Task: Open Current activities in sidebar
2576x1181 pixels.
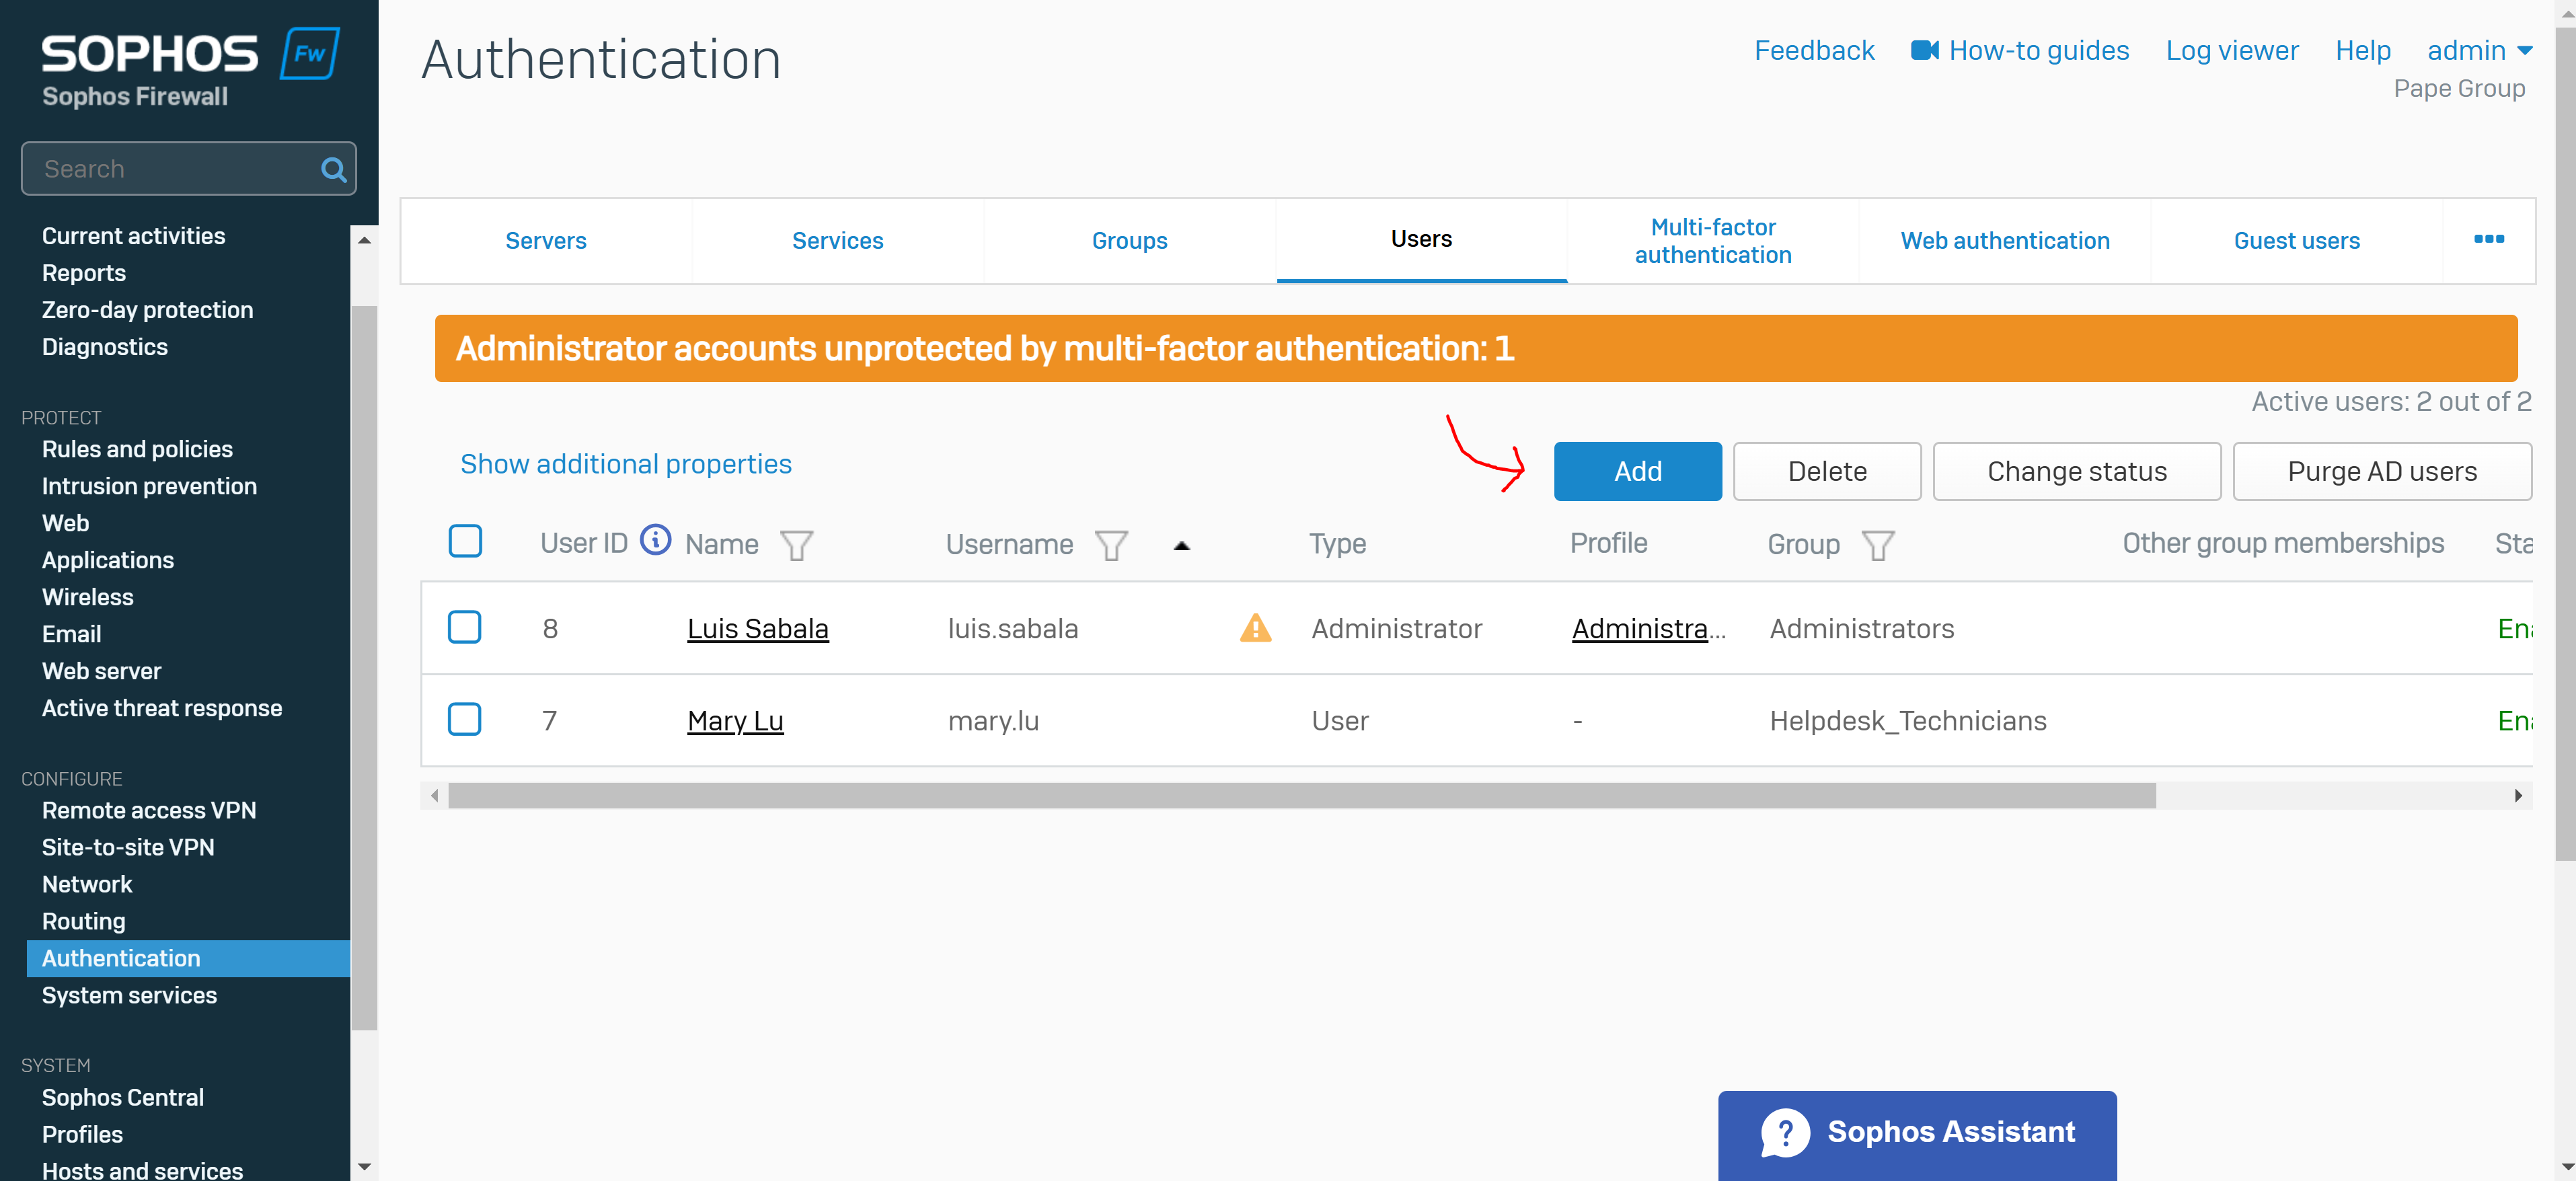Action: (133, 236)
